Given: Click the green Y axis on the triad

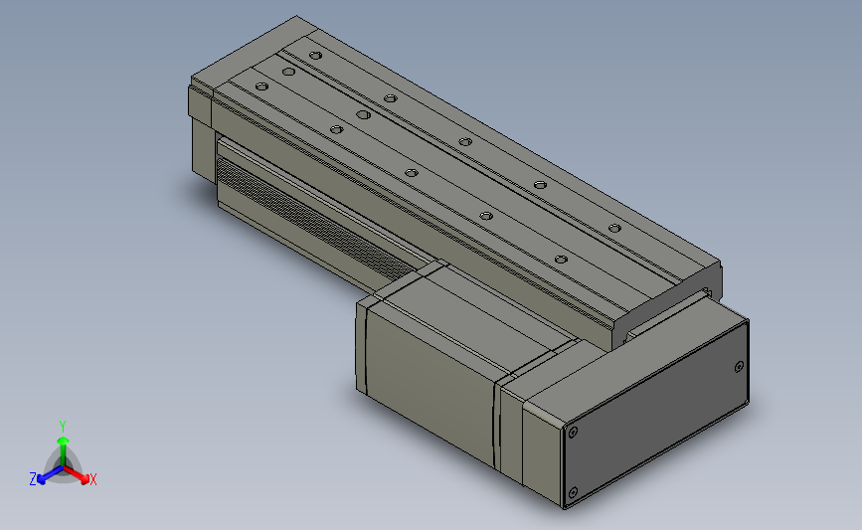Looking at the screenshot, I should coord(63,447).
